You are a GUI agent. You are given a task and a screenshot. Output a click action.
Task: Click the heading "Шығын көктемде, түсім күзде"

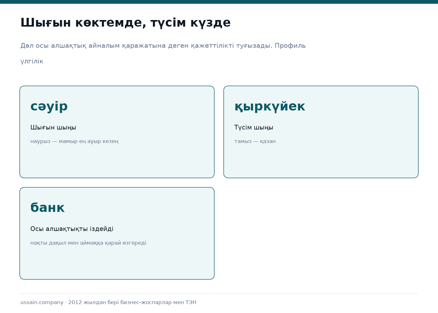tap(125, 23)
